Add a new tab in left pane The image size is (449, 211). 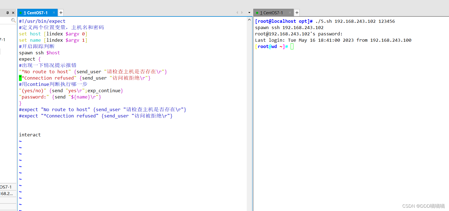pos(61,13)
